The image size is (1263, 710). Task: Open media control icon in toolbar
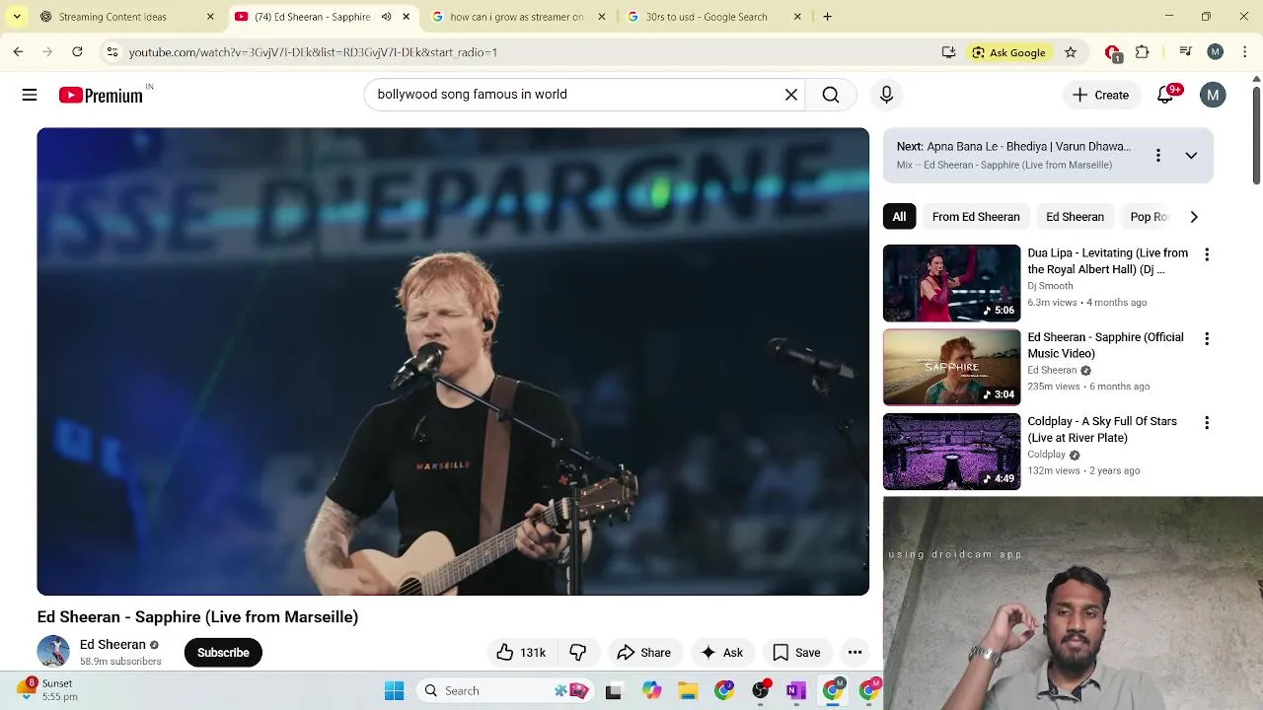click(1186, 52)
